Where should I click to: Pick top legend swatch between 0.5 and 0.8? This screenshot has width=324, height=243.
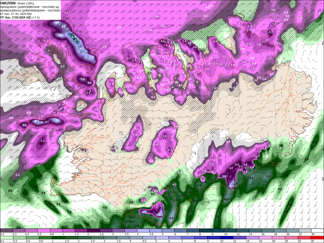pos(44,231)
